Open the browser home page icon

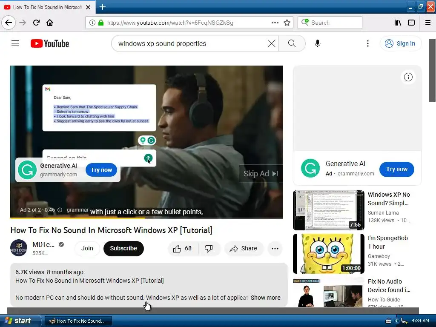pyautogui.click(x=50, y=23)
